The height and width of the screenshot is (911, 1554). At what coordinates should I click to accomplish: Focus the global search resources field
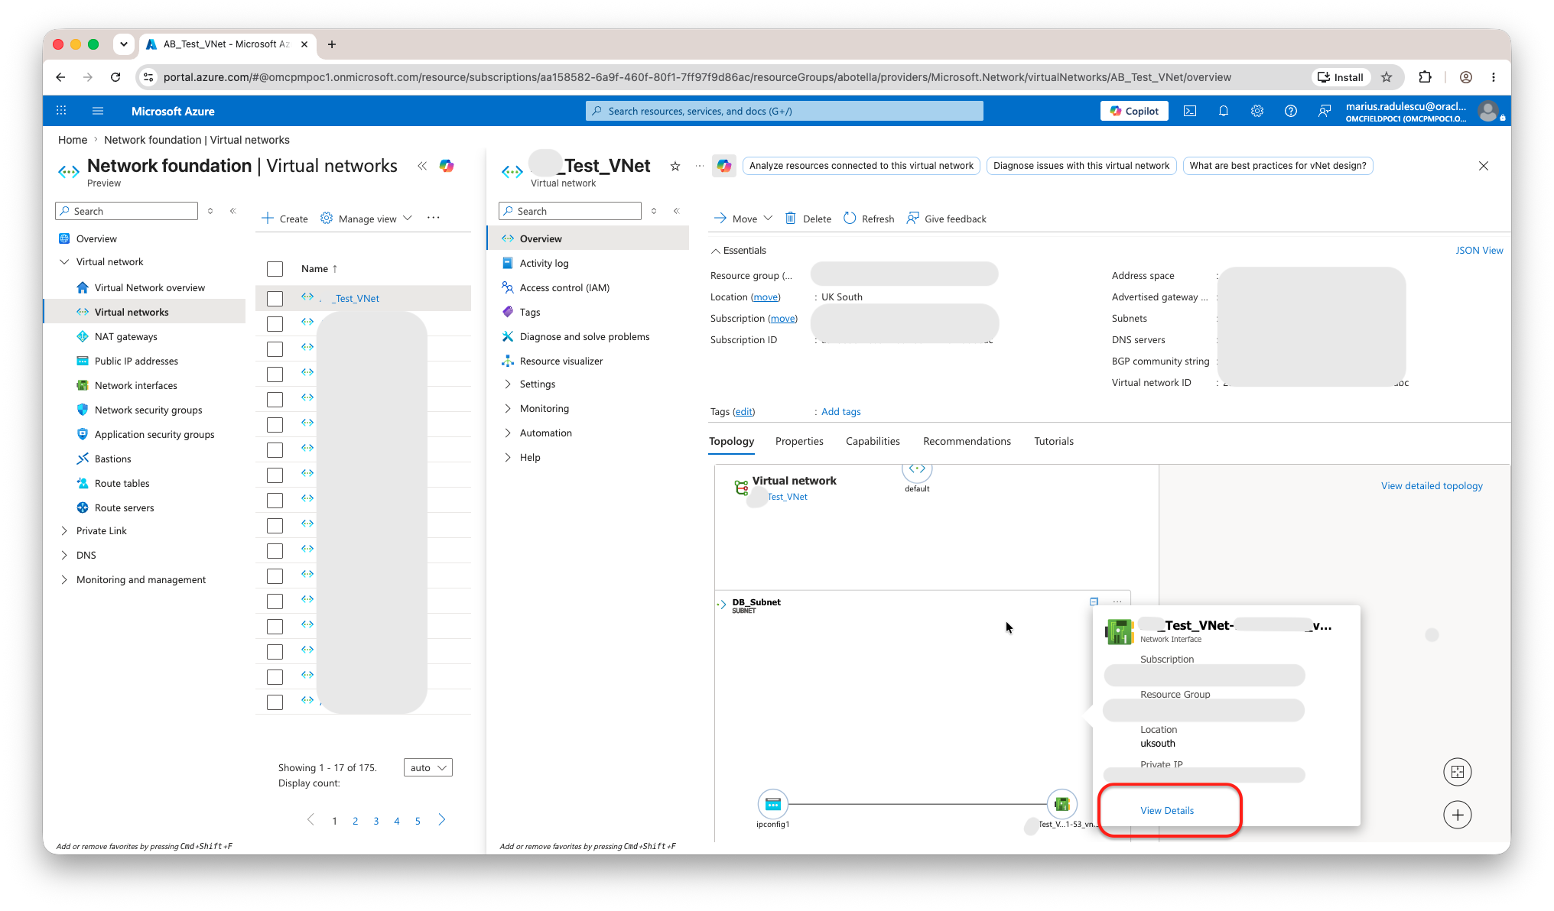point(785,111)
